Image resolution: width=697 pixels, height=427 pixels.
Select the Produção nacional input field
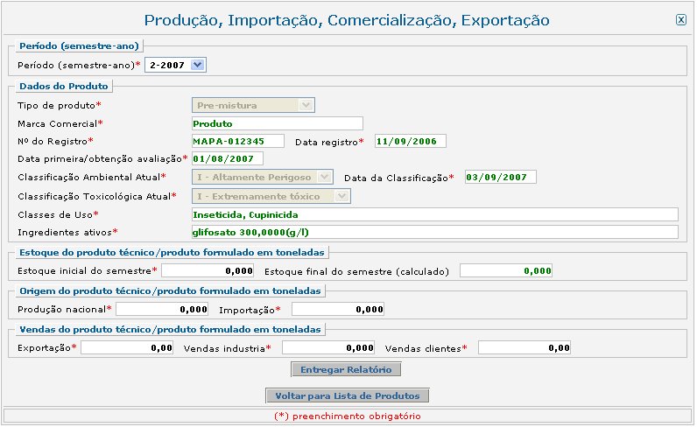pos(162,309)
